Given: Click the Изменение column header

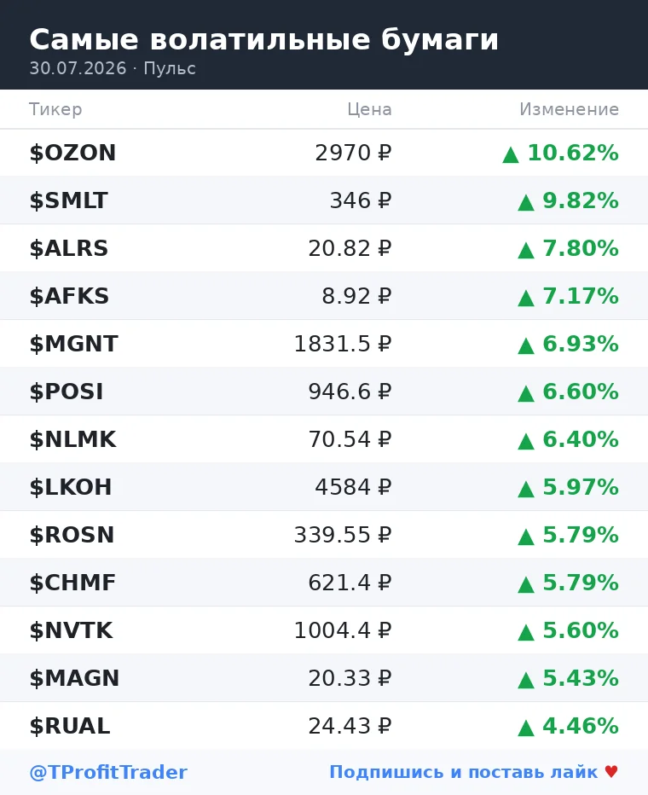Looking at the screenshot, I should point(569,109).
